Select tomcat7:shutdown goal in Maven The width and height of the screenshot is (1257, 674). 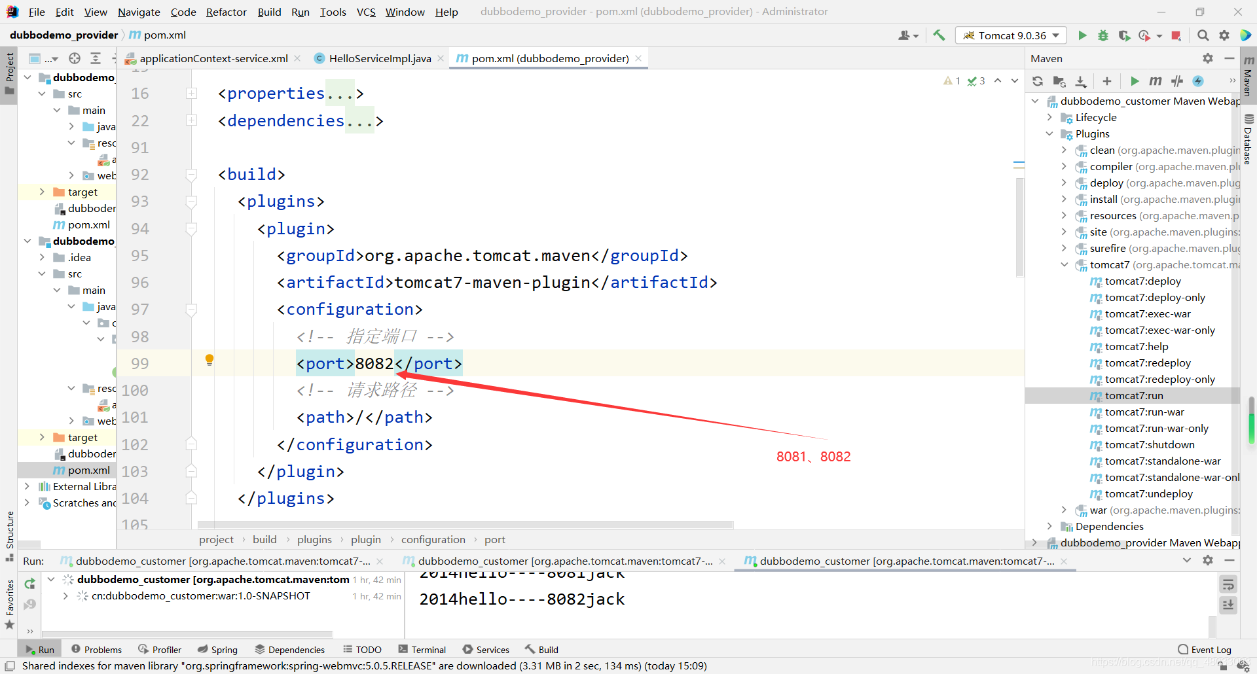1150,444
